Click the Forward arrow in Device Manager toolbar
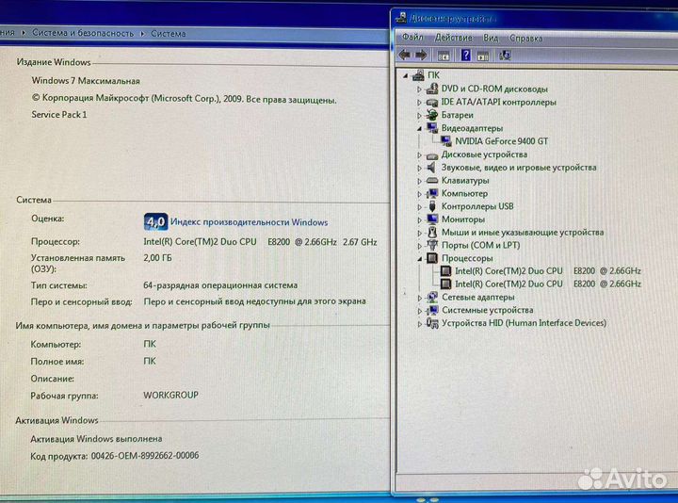Image resolution: width=678 pixels, height=503 pixels. click(x=421, y=55)
